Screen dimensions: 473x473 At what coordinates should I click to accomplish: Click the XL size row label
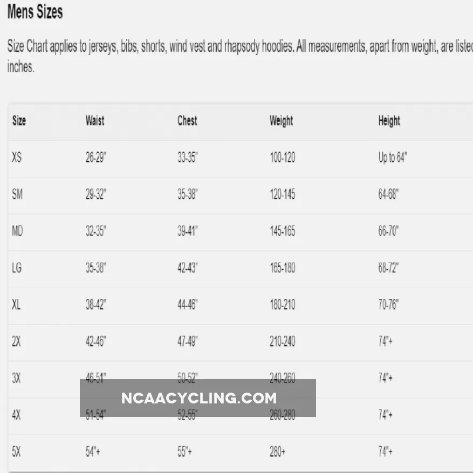coord(17,305)
